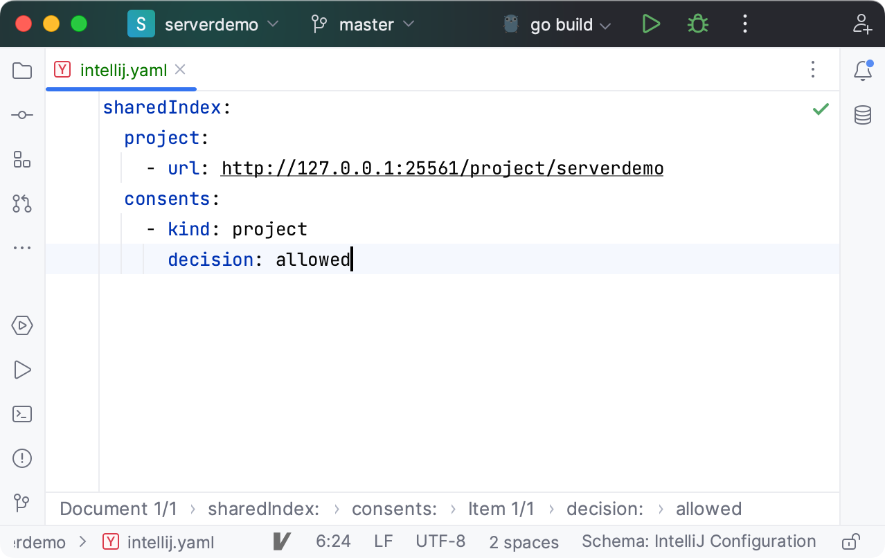Toggle file write-protection with the lock icon
The width and height of the screenshot is (885, 558).
(850, 541)
